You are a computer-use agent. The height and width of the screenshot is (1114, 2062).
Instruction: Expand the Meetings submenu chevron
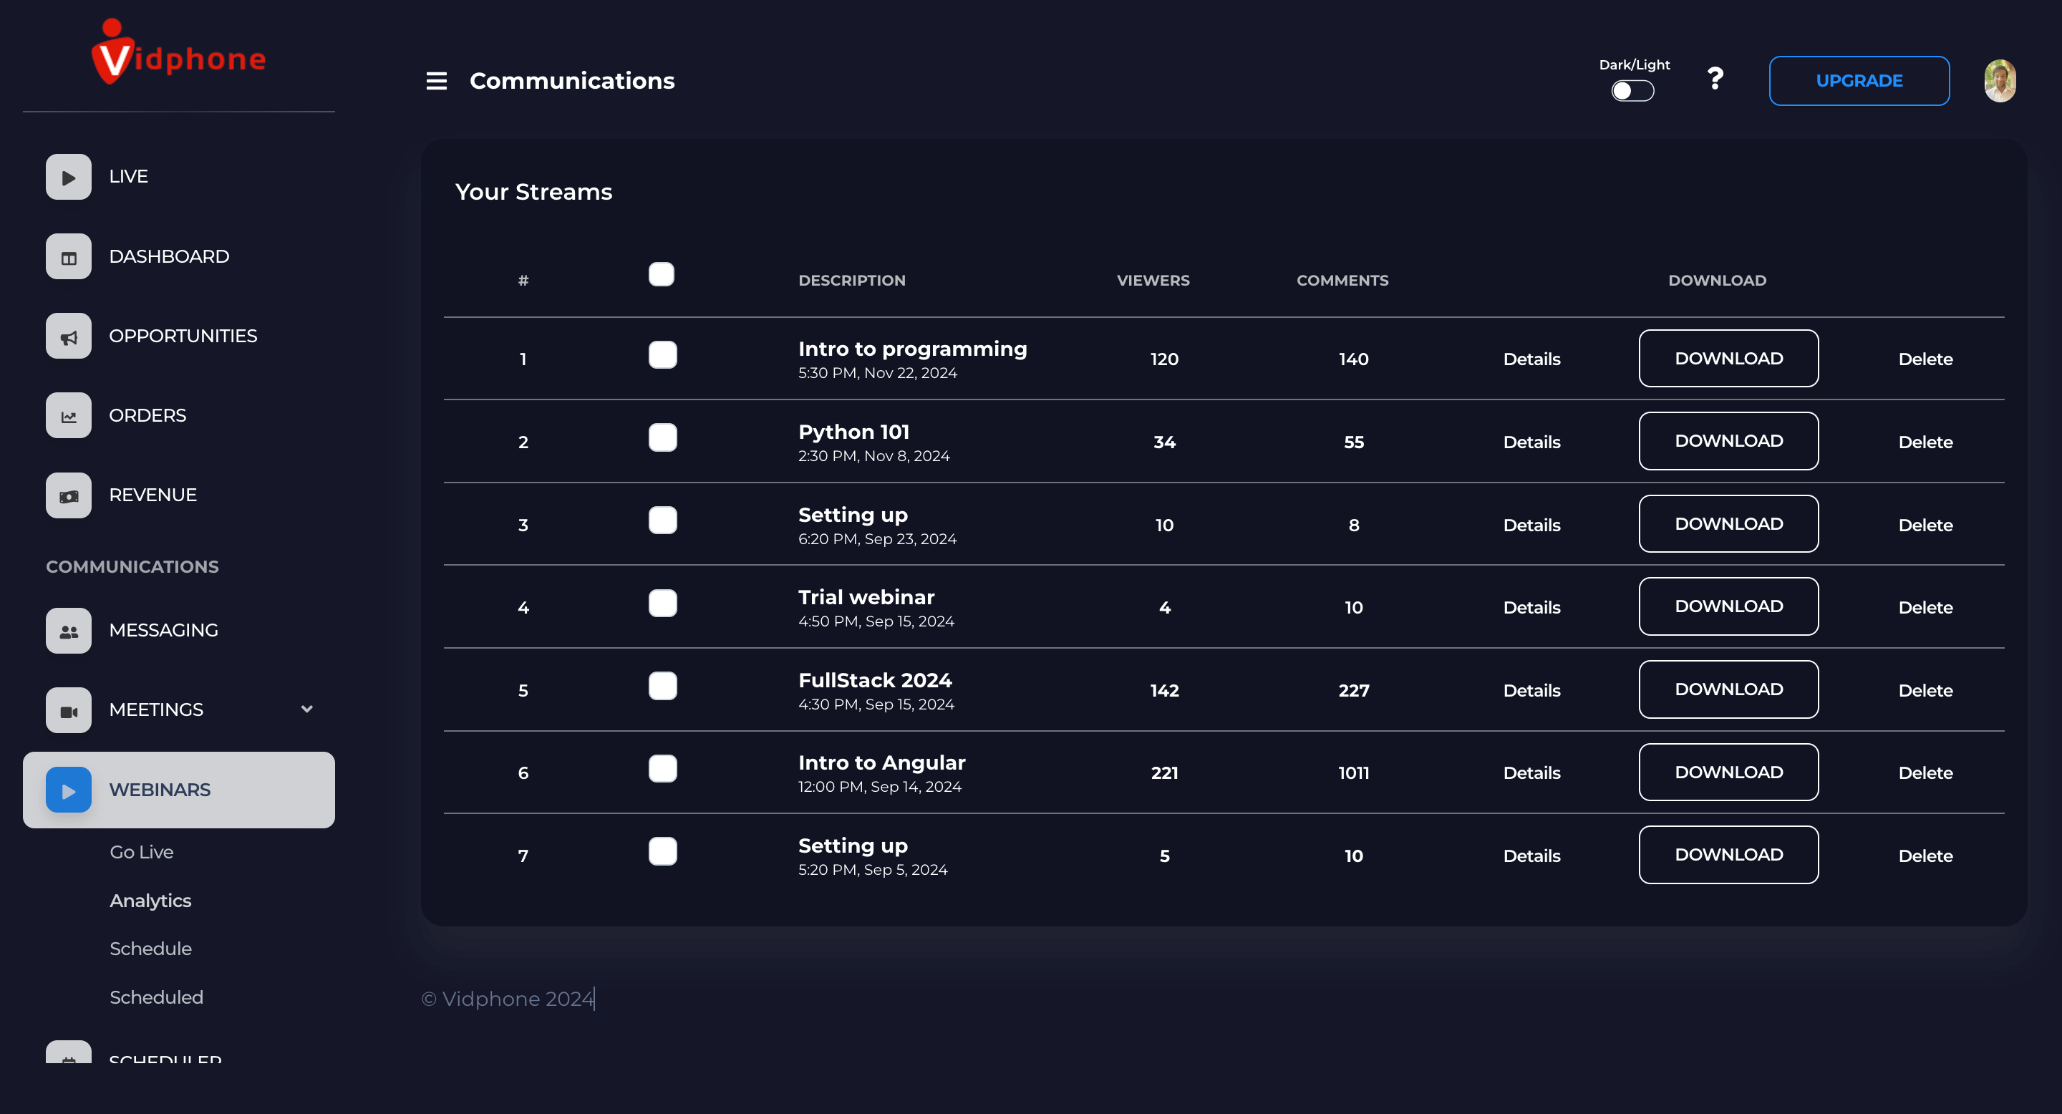click(x=306, y=709)
